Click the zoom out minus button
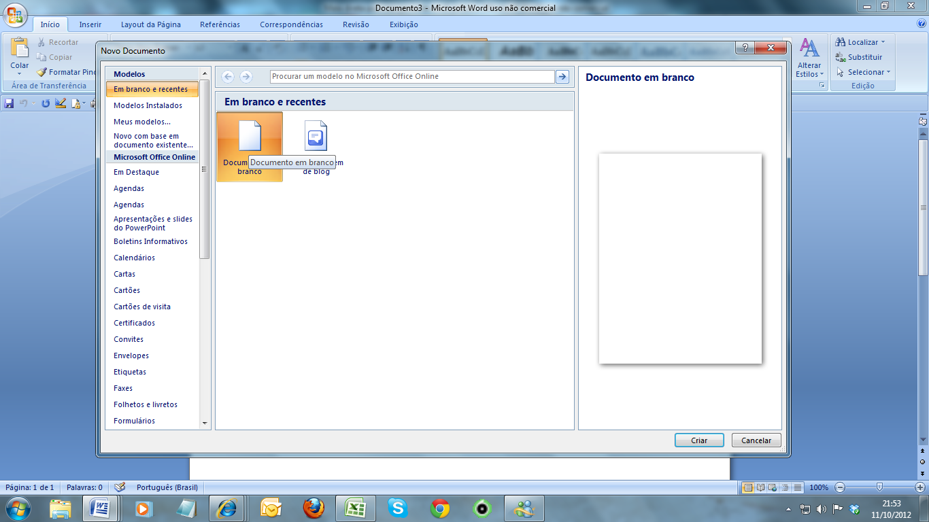 (840, 487)
